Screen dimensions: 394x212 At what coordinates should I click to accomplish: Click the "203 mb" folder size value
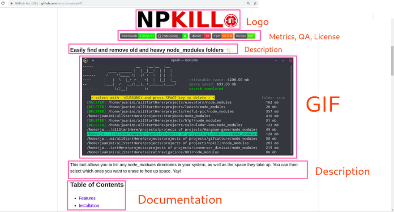click(272, 143)
